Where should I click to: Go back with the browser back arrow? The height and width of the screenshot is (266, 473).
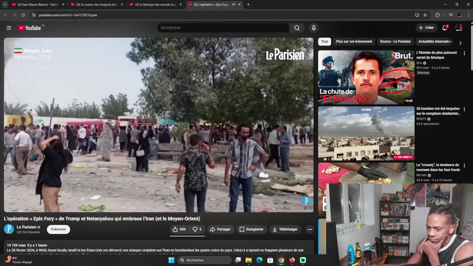tap(5, 15)
